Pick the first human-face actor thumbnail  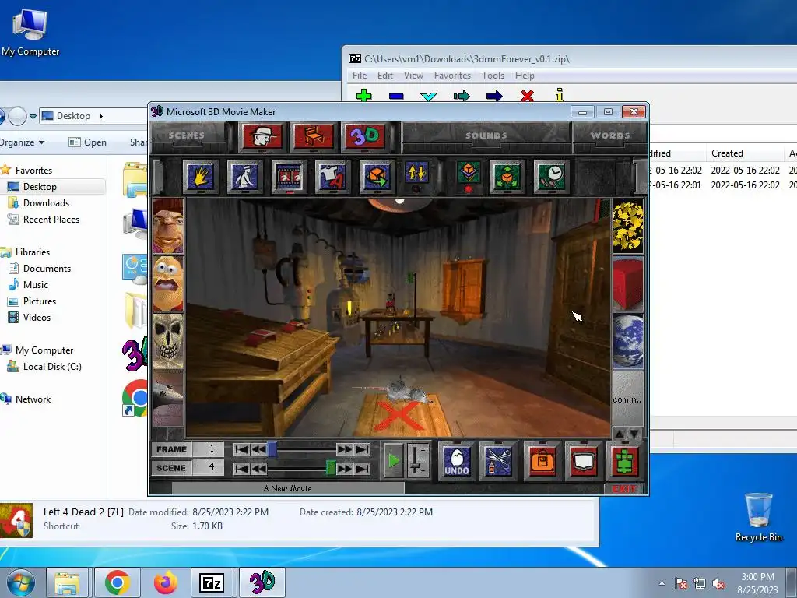click(168, 227)
